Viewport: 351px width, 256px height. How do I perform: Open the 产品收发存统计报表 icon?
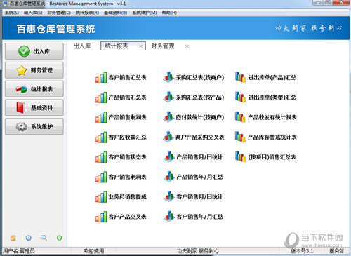[240, 117]
